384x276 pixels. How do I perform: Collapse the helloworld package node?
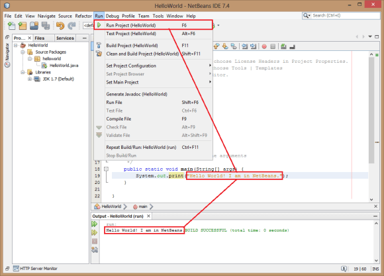(30, 59)
